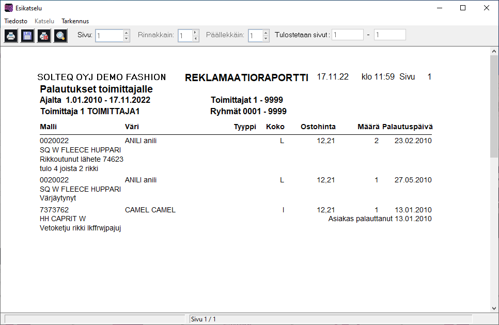
Task: Click the print icon in toolbar
Action: [11, 36]
